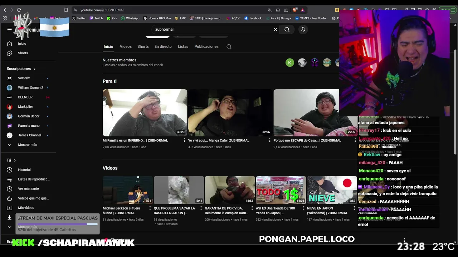Open the green K member avatar

click(x=290, y=63)
